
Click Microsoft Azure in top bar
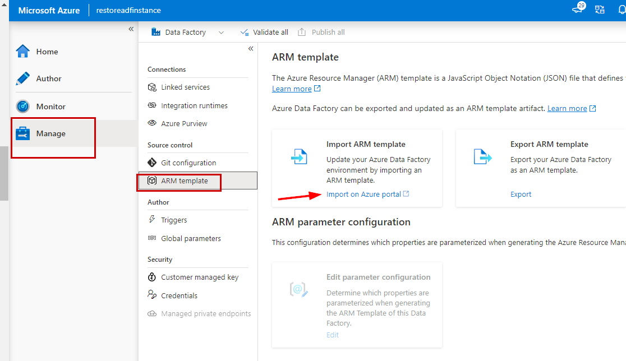coord(49,10)
